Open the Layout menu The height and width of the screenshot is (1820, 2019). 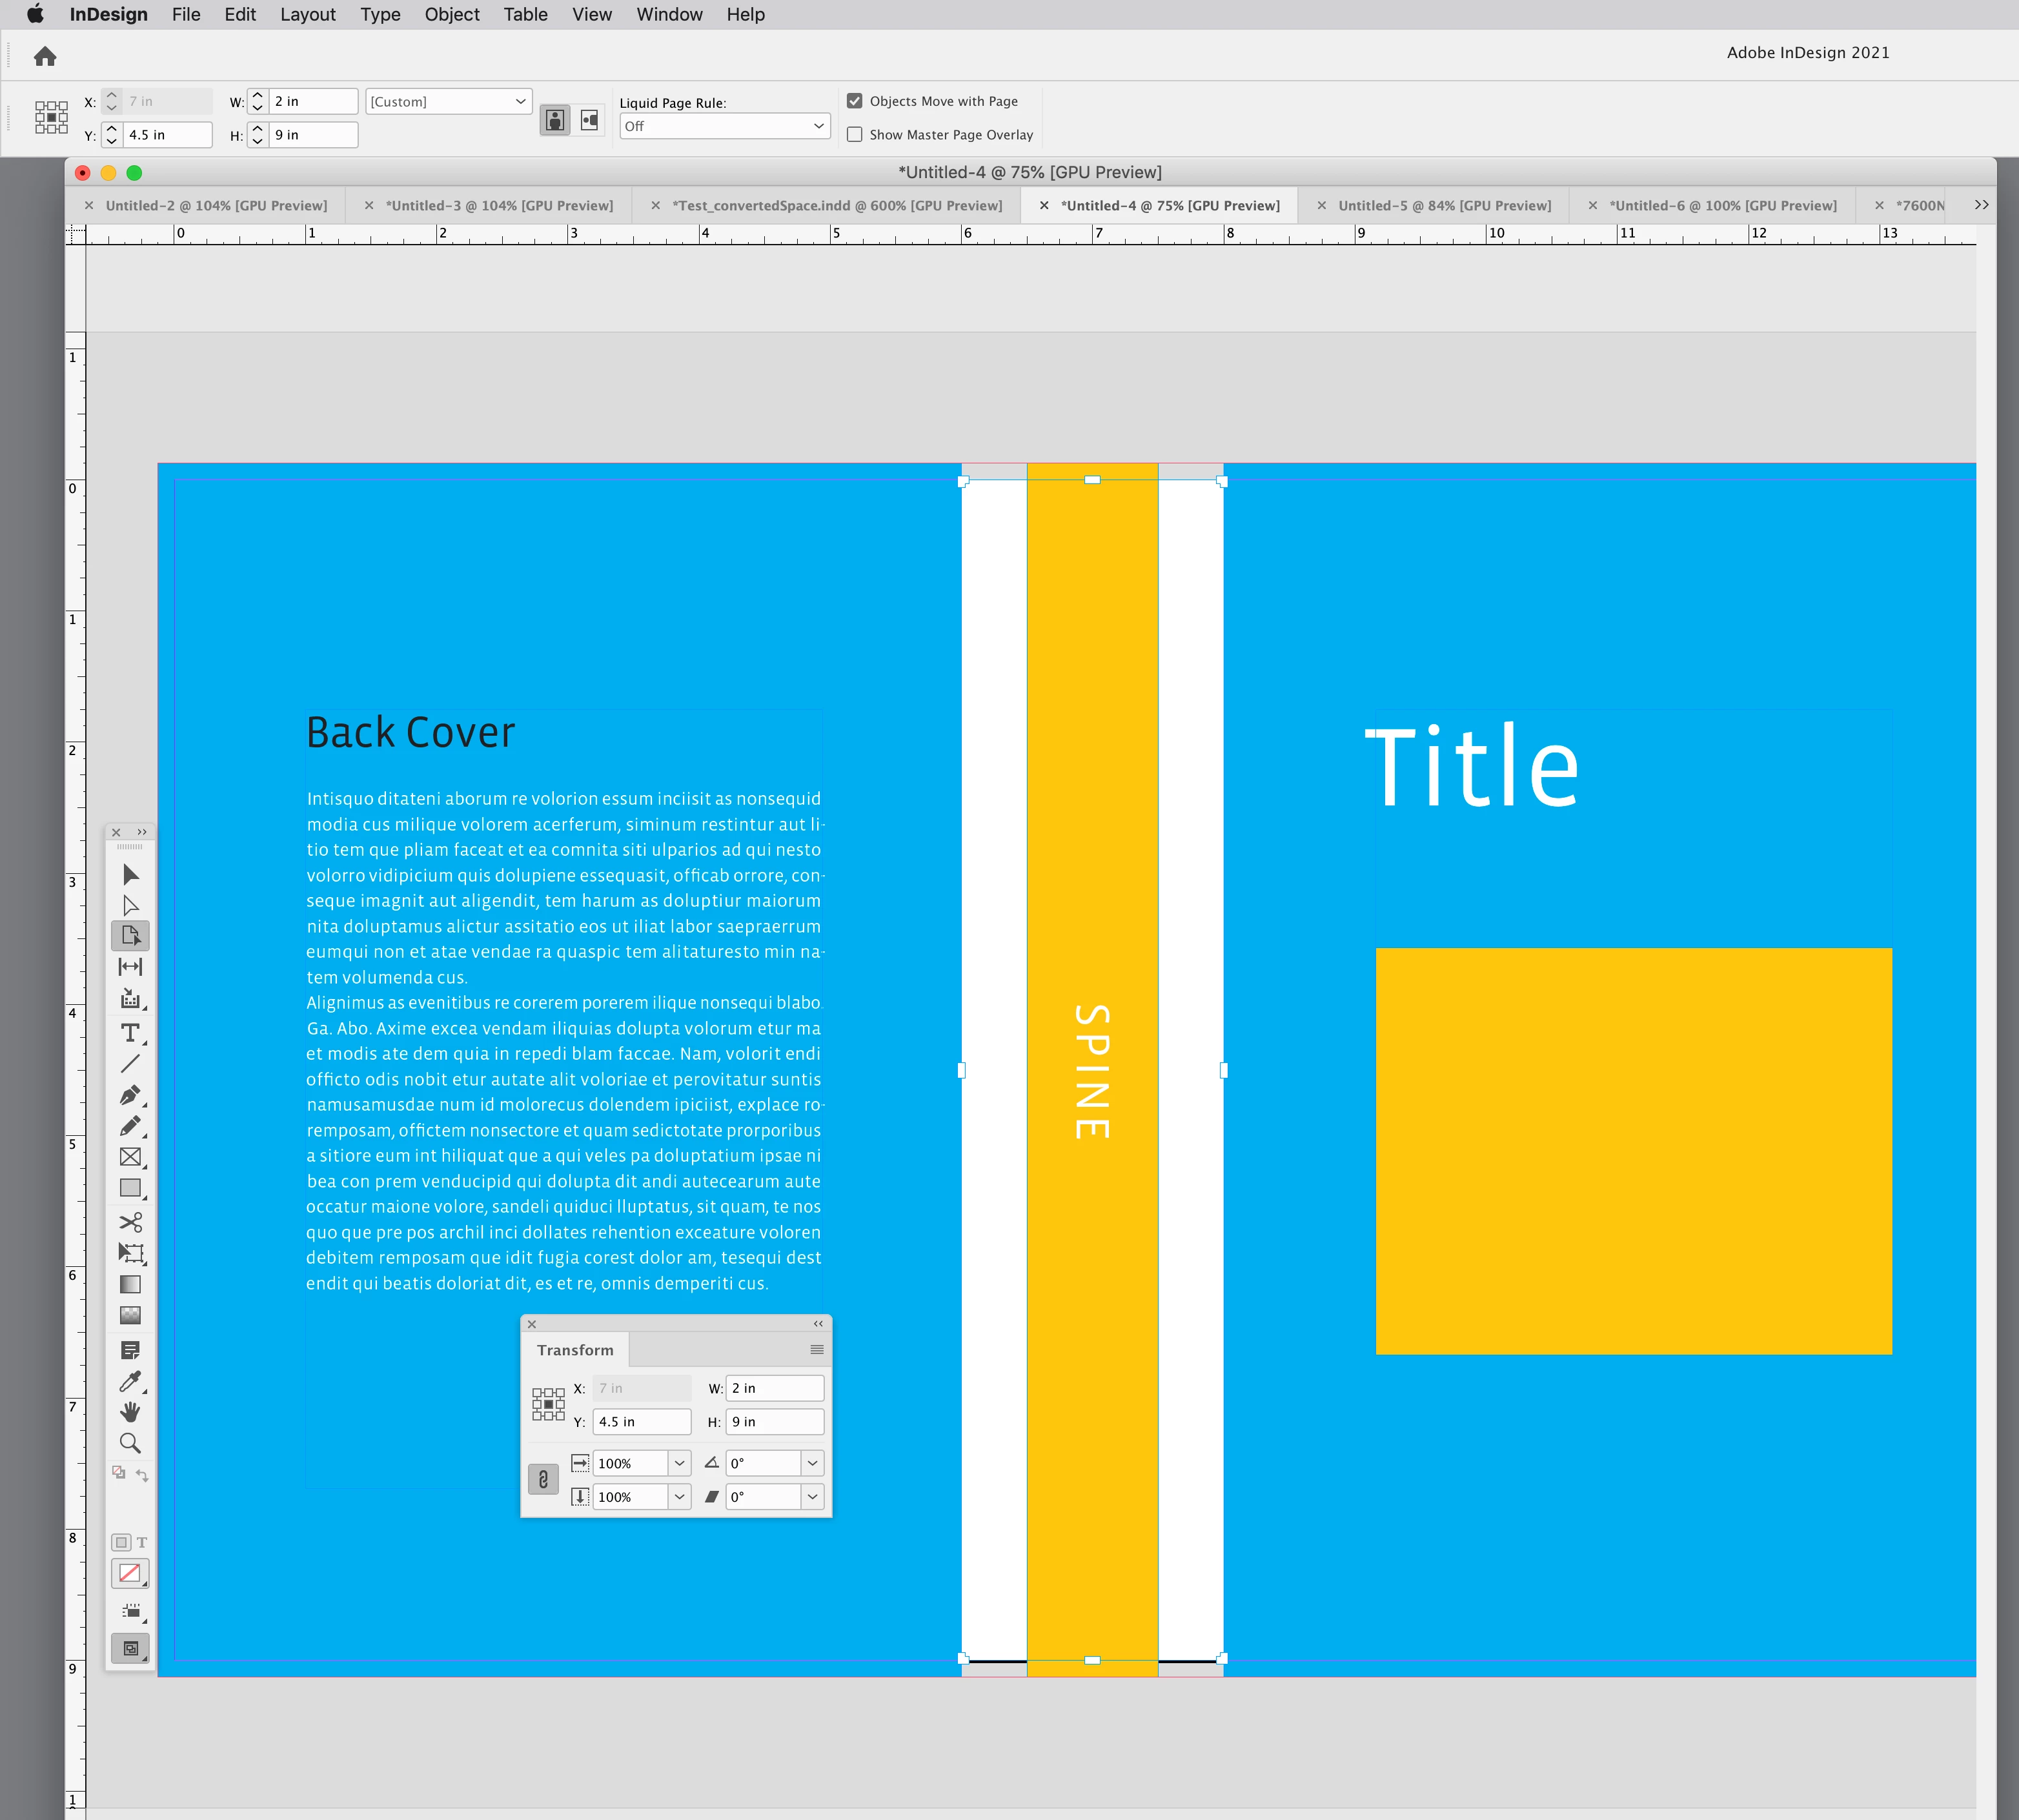(307, 14)
